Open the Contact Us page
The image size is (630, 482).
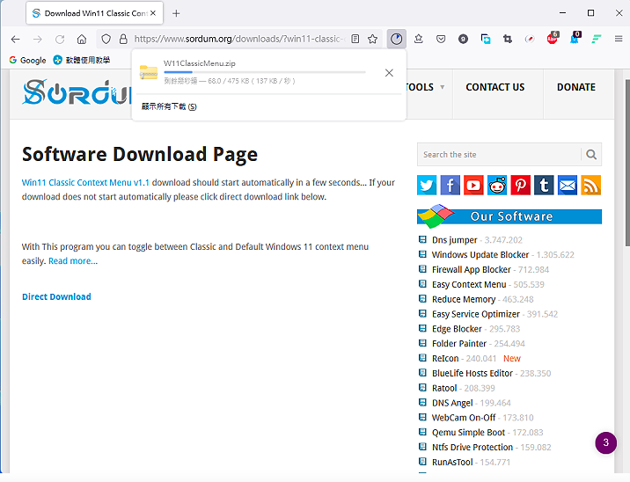[495, 87]
